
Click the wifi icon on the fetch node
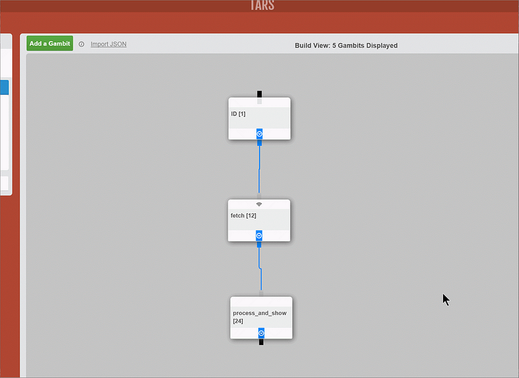click(259, 204)
